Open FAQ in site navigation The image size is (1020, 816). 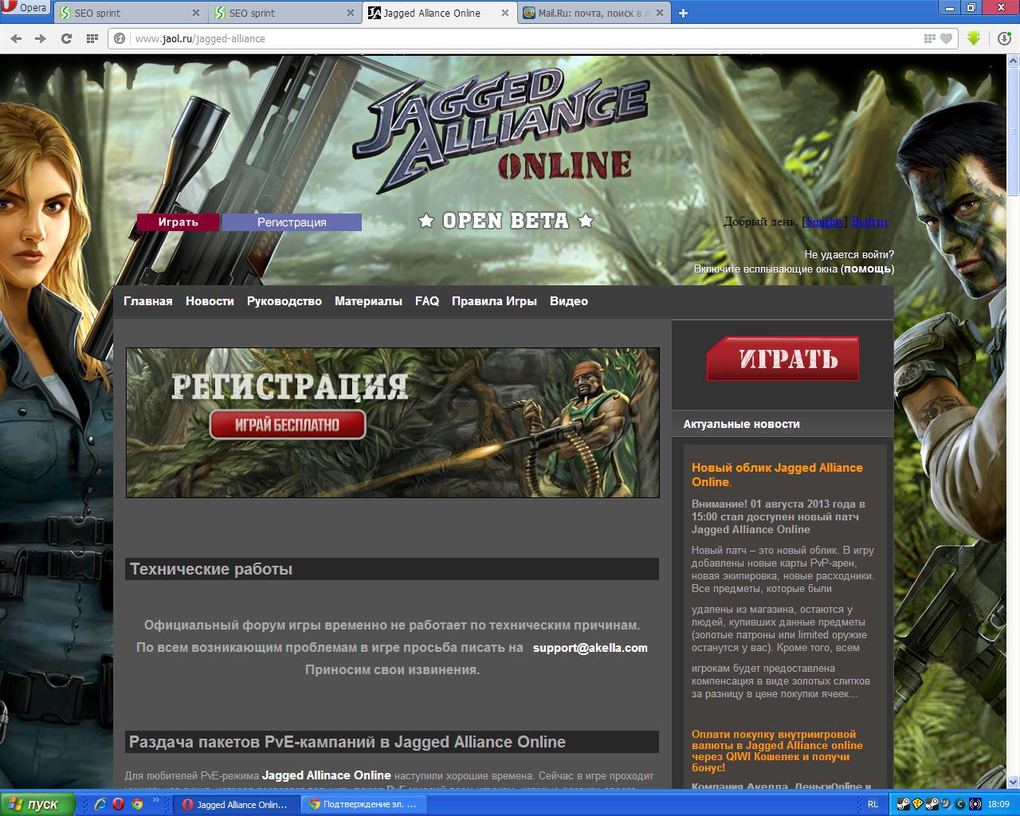pyautogui.click(x=427, y=301)
